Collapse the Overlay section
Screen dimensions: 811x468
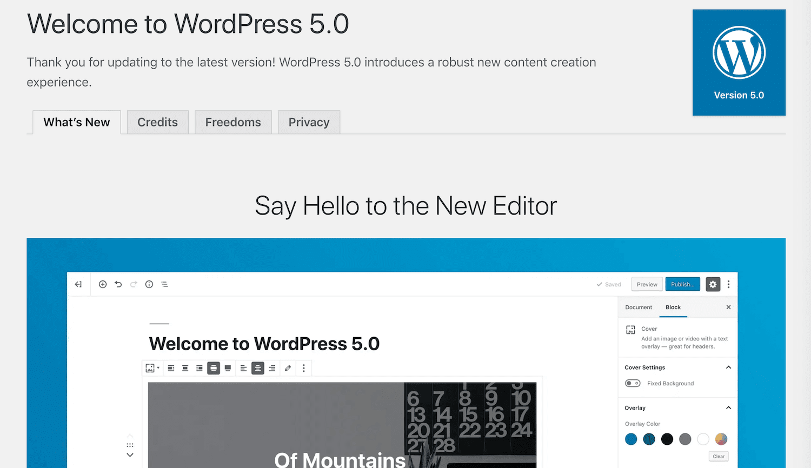click(x=729, y=407)
